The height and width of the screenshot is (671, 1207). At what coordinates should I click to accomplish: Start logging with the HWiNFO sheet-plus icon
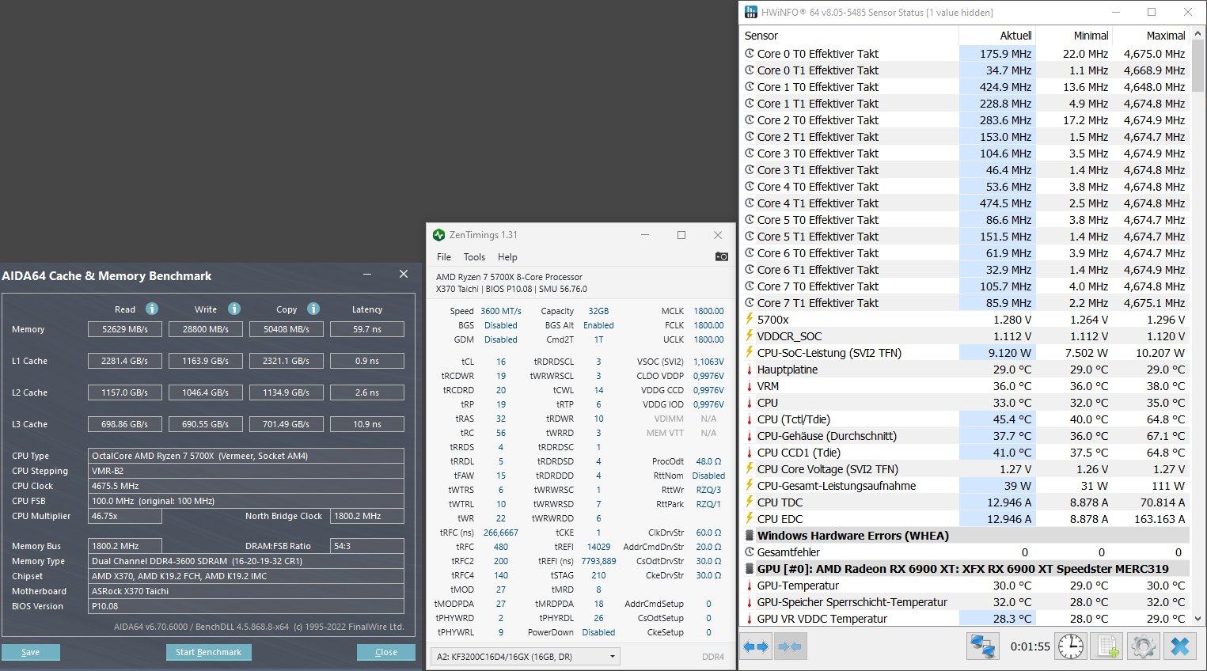pyautogui.click(x=1107, y=646)
